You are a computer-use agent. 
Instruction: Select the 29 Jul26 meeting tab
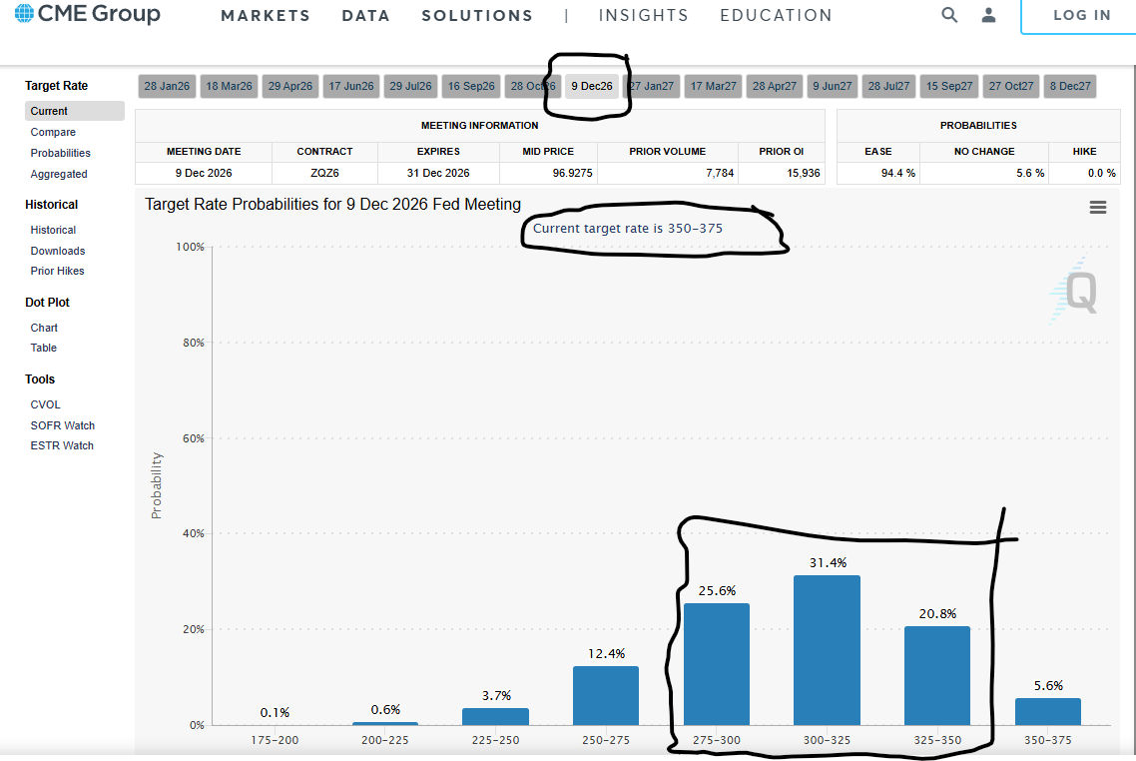coord(411,86)
